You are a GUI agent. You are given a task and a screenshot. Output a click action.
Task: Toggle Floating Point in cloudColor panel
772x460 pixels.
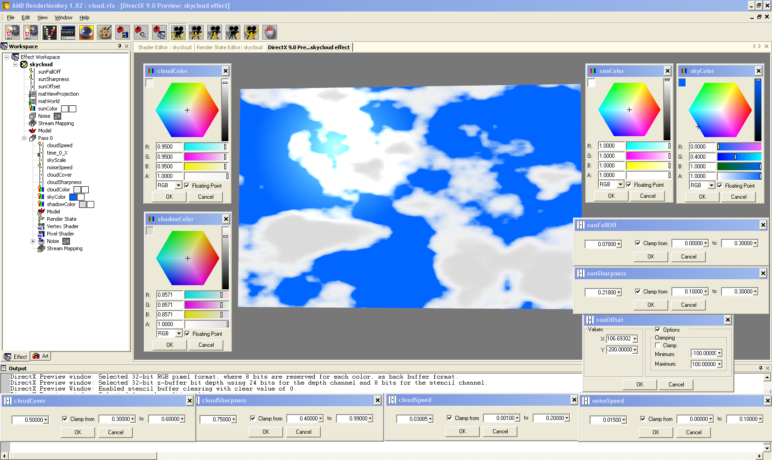[187, 186]
